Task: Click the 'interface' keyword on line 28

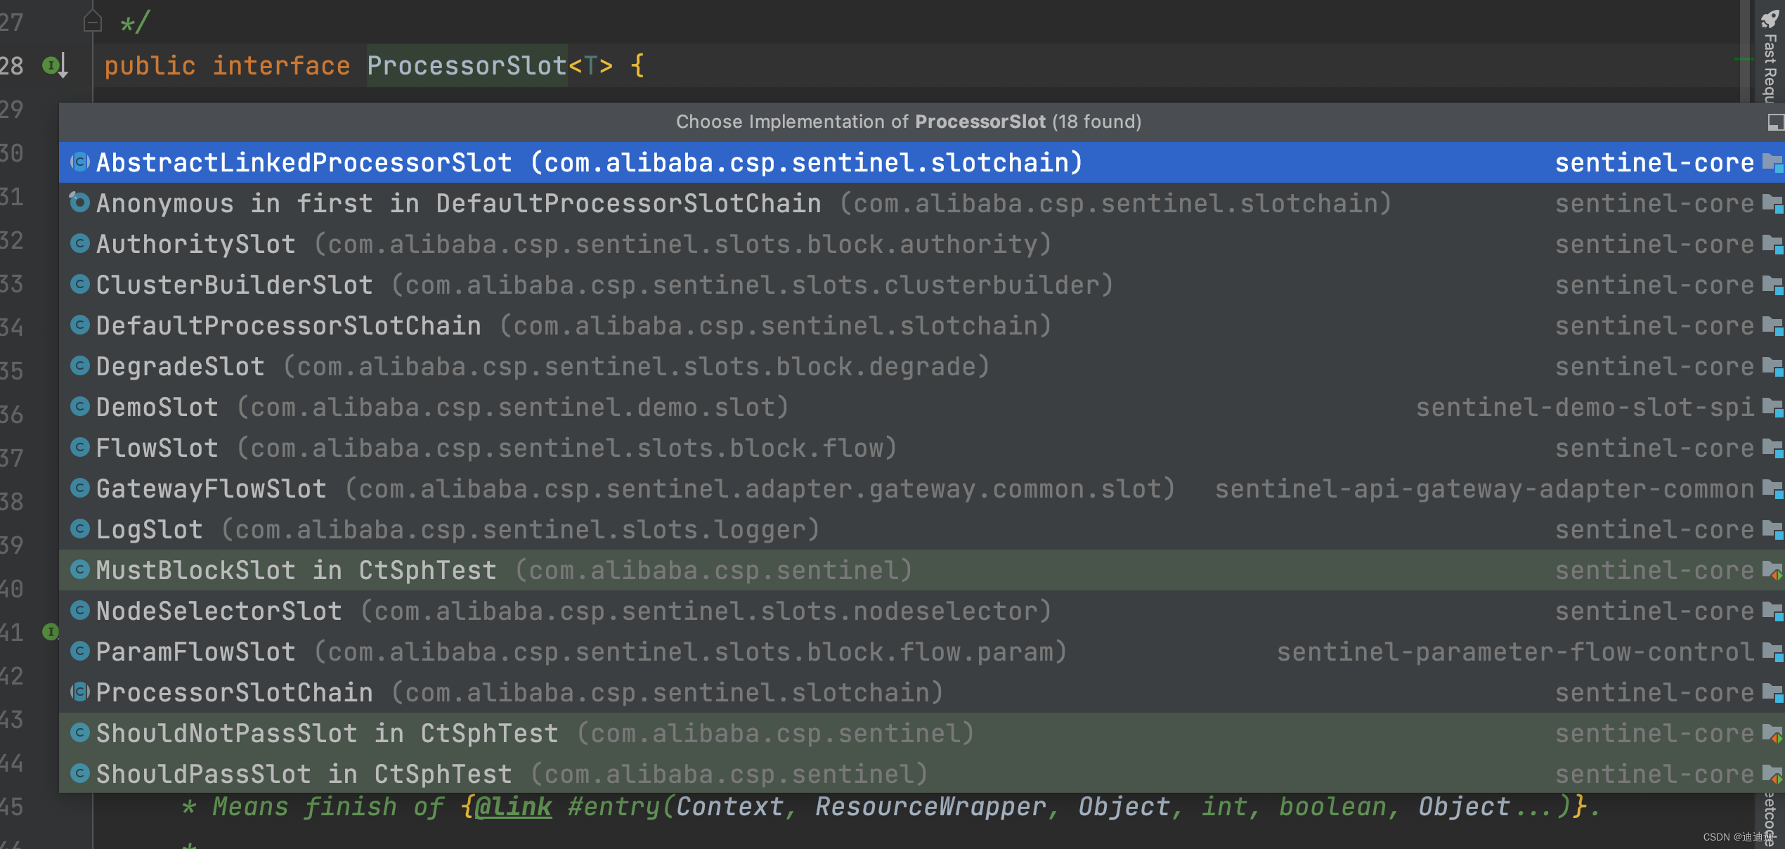Action: 281,65
